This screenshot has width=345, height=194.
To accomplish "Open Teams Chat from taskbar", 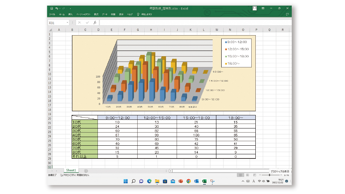I will point(141,181).
